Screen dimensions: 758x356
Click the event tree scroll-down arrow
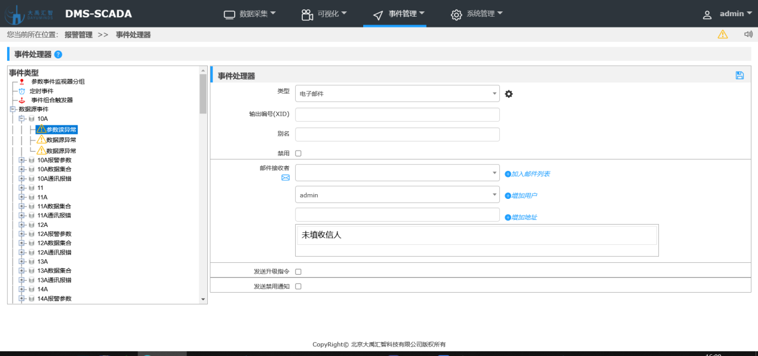[203, 299]
